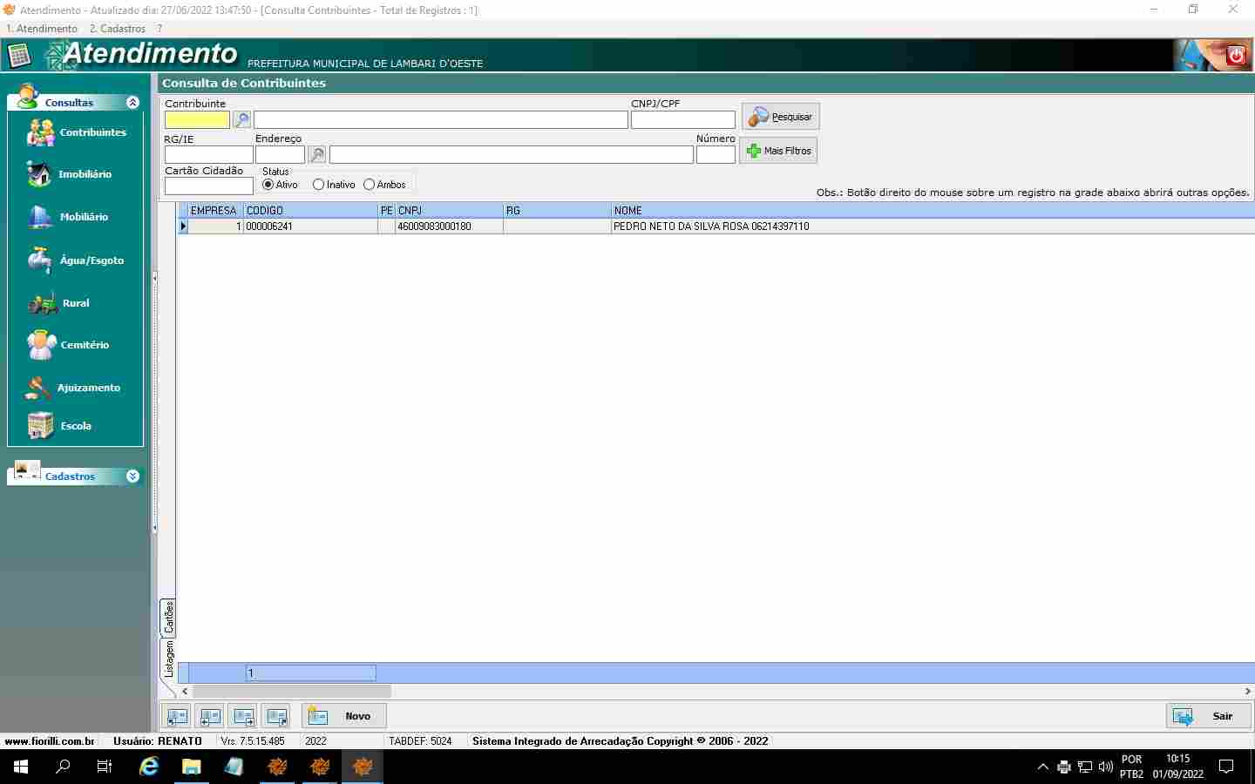
Task: Choose the Ambos status option
Action: pyautogui.click(x=370, y=185)
